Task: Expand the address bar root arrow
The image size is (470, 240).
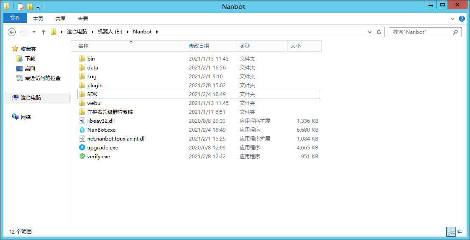Action: (x=62, y=32)
